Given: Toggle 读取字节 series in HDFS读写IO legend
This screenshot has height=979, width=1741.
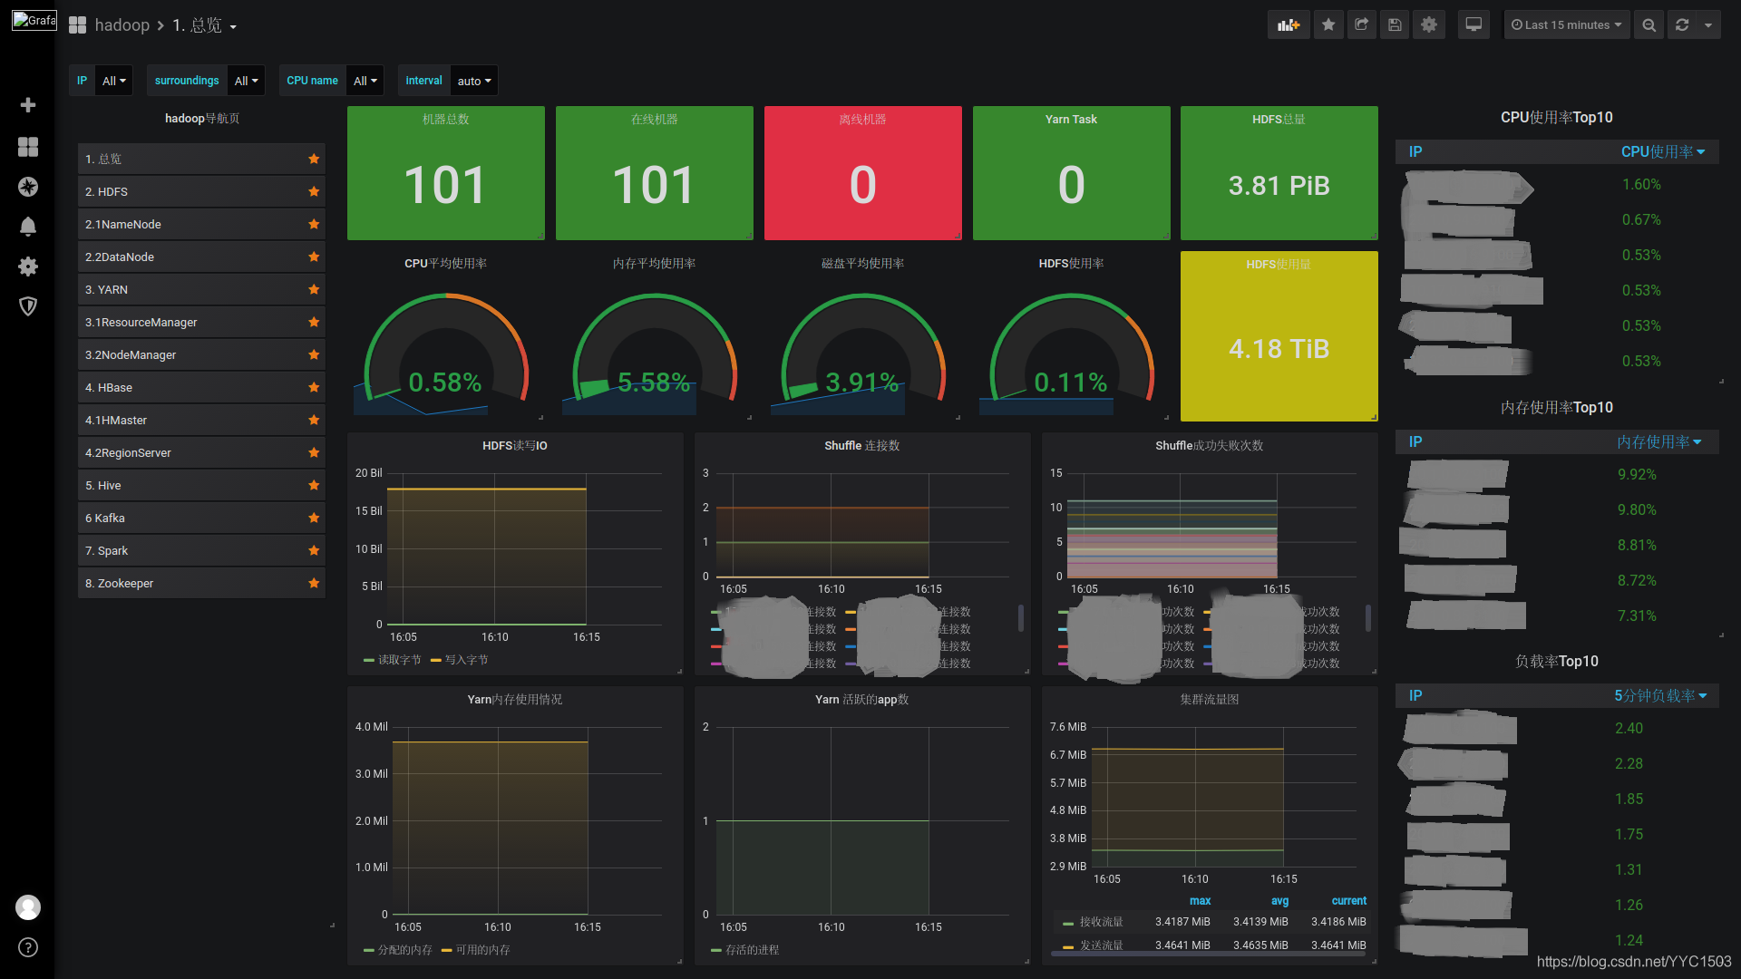Looking at the screenshot, I should pos(399,660).
